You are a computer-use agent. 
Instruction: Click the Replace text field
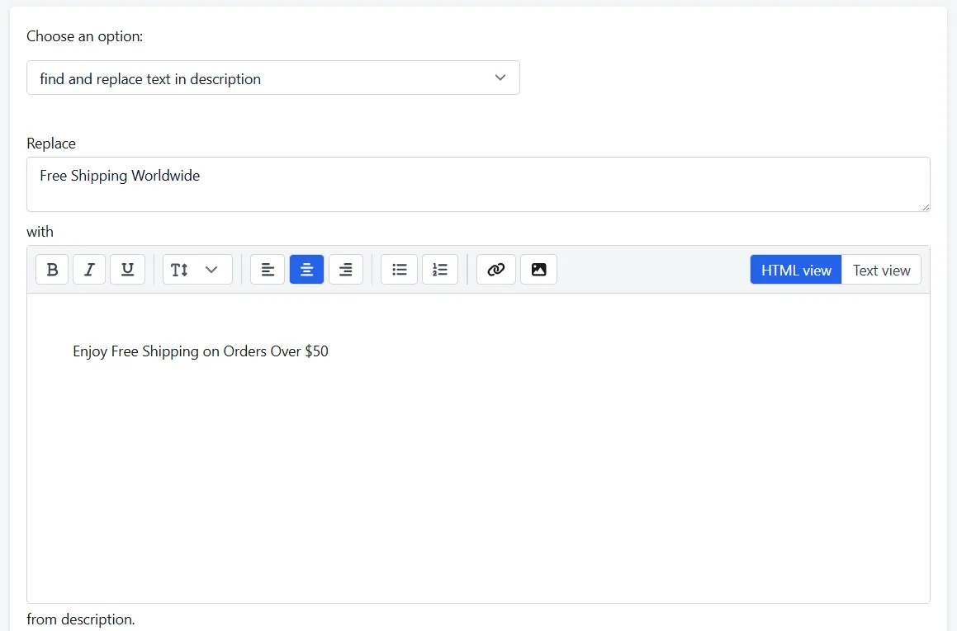pyautogui.click(x=479, y=184)
